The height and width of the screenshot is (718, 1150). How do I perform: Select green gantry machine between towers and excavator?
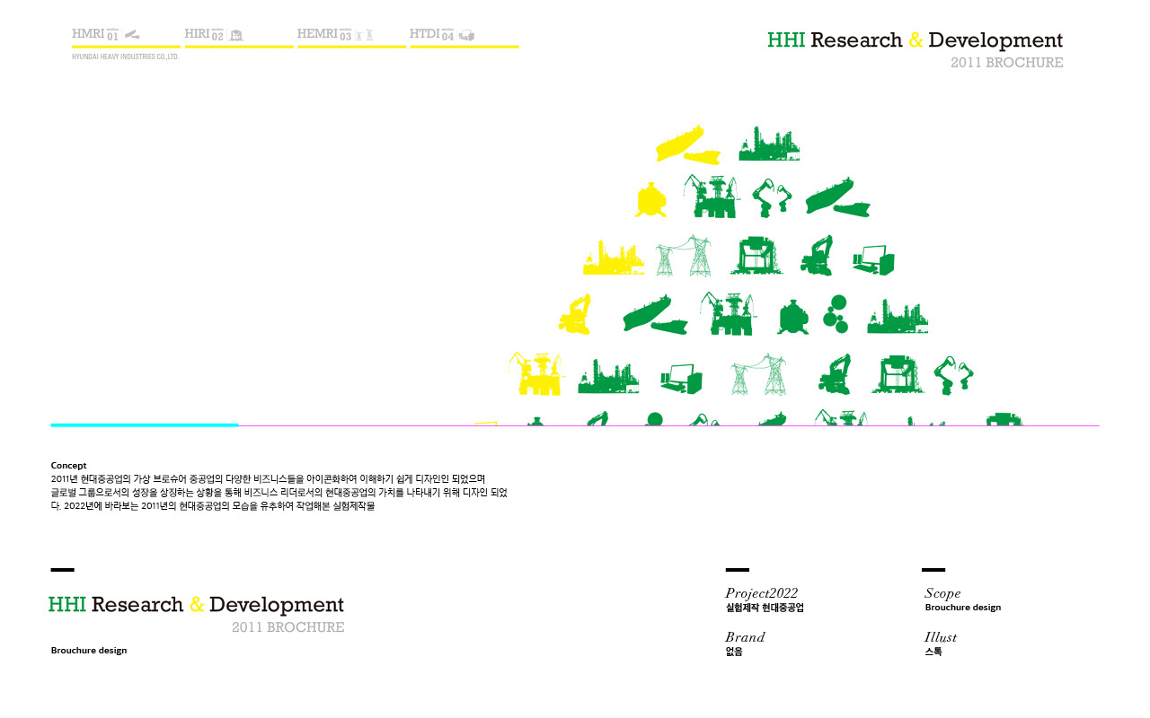pos(756,257)
